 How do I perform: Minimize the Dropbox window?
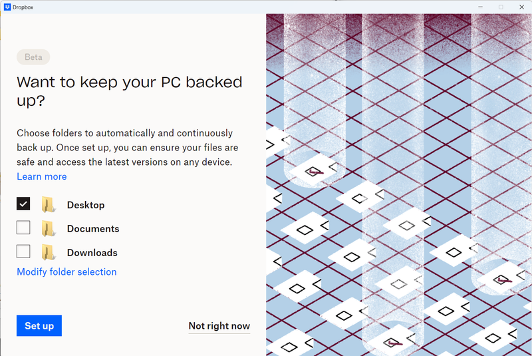[479, 7]
